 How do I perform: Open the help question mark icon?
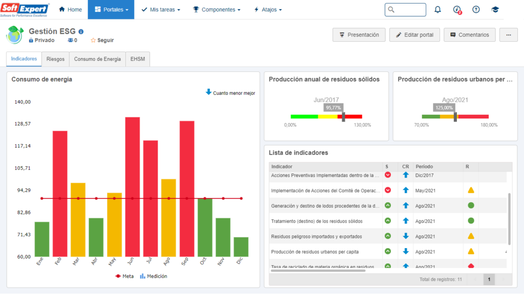(x=476, y=10)
